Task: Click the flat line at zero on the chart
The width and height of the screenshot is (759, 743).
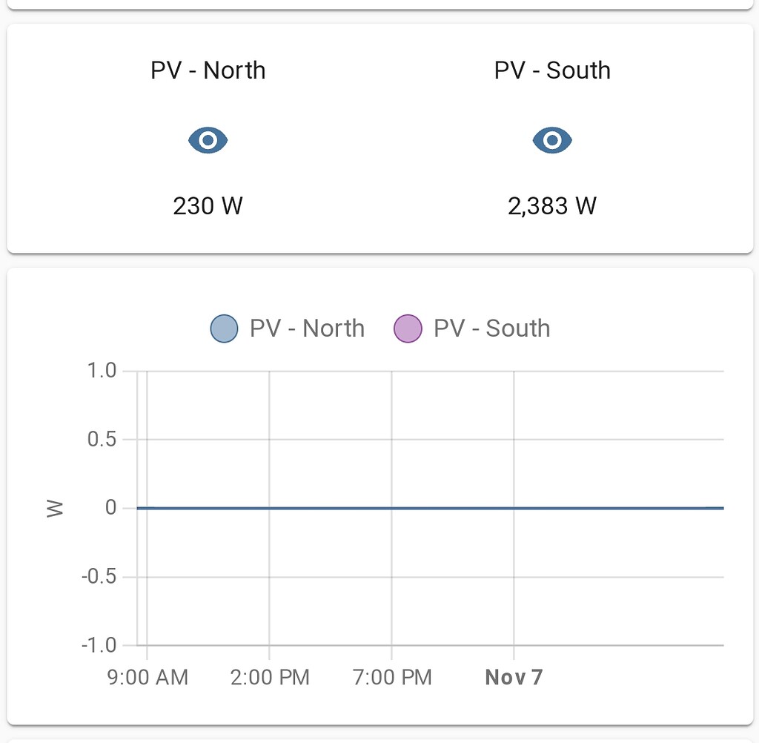Action: 430,508
